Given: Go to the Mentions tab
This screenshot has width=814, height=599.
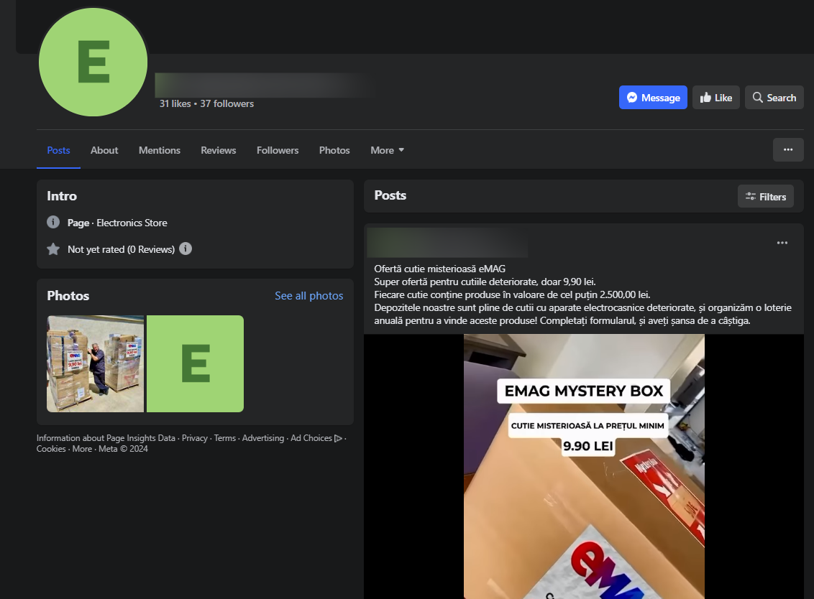Looking at the screenshot, I should click(x=160, y=150).
